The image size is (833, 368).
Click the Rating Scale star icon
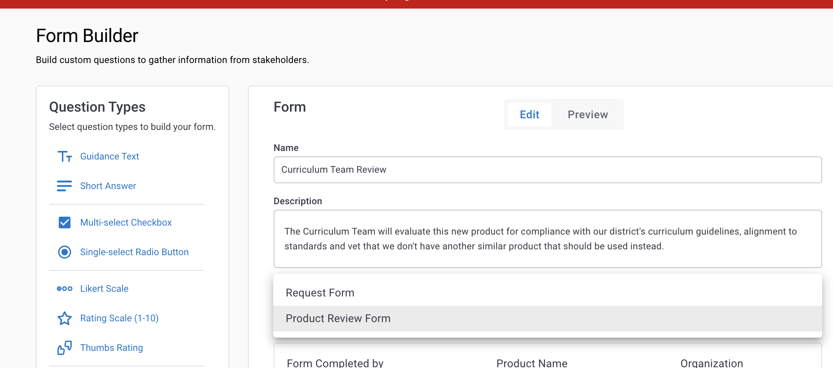click(x=65, y=318)
